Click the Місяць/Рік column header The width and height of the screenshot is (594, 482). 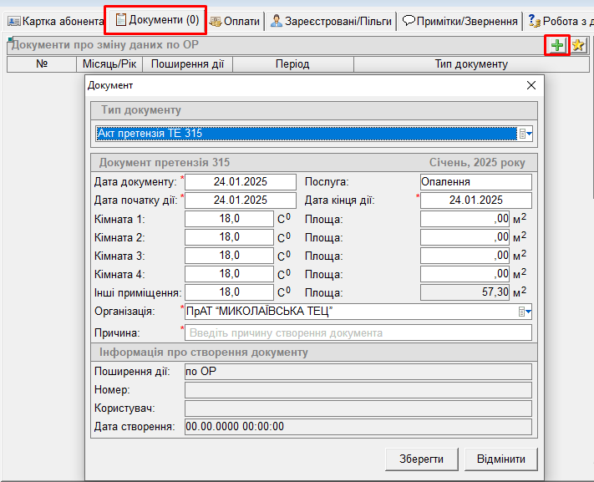click(109, 64)
